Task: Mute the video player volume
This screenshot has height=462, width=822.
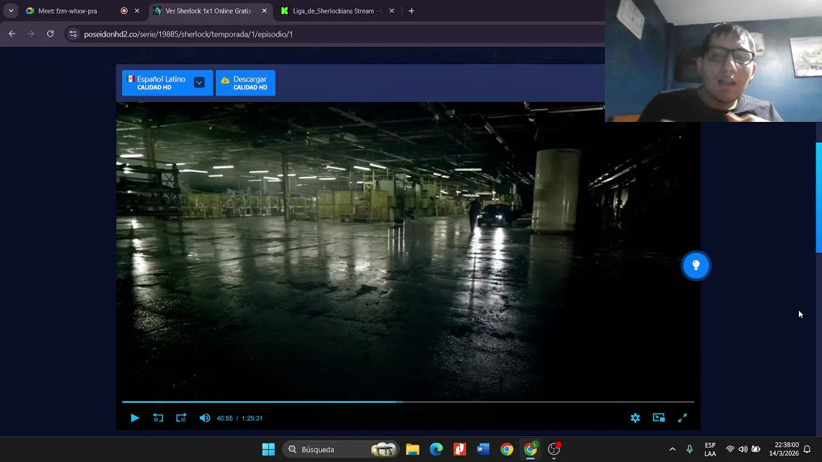Action: pos(205,418)
